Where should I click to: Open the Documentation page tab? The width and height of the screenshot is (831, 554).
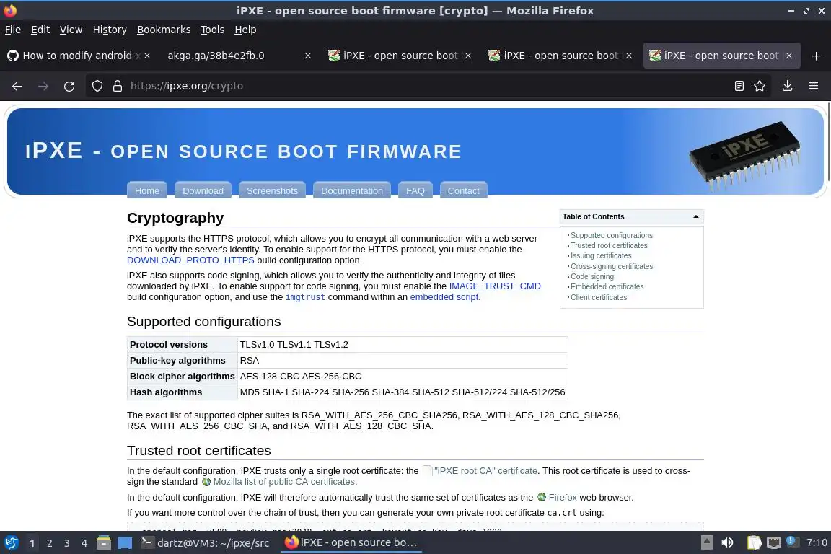pyautogui.click(x=352, y=190)
